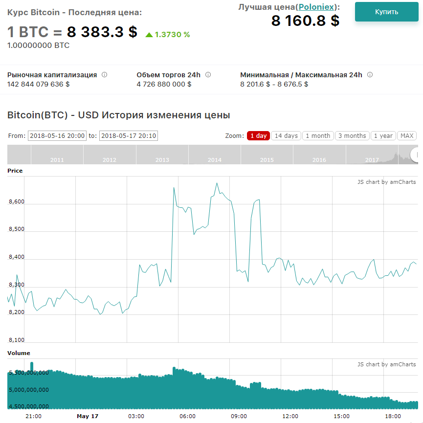This screenshot has height=423, width=423.
Task: Switch zoom to 14 days
Action: (x=286, y=135)
